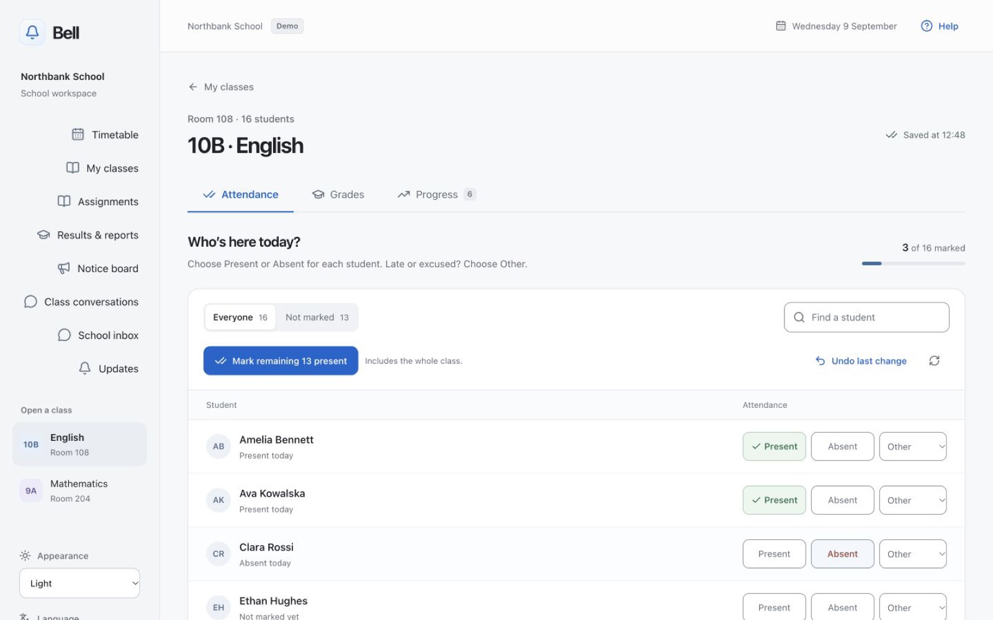993x620 pixels.
Task: Mark Amelia Bennett as Absent
Action: tap(842, 446)
